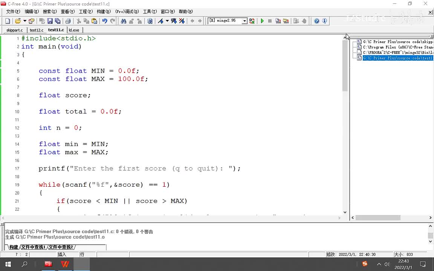Save the current file with the floppy icon
This screenshot has width=434, height=271.
pos(50,21)
